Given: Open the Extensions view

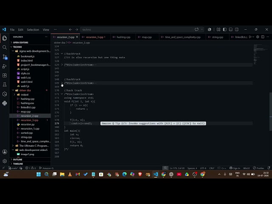Looking at the screenshot, I should point(5,75).
